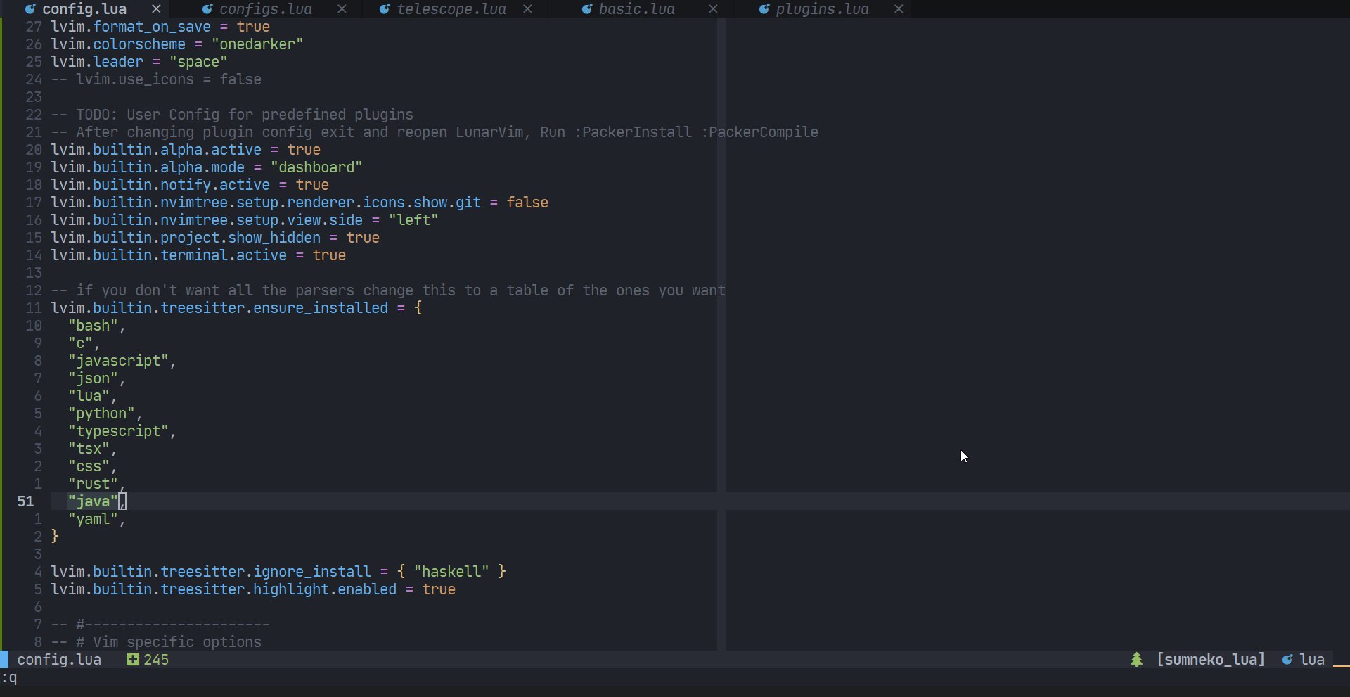The height and width of the screenshot is (697, 1350).
Task: Click the "tsx" parser entry
Action: point(89,449)
